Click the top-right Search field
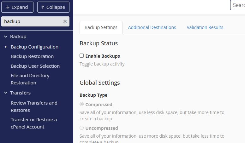Viewport: 245px width, 143px height. click(x=238, y=5)
